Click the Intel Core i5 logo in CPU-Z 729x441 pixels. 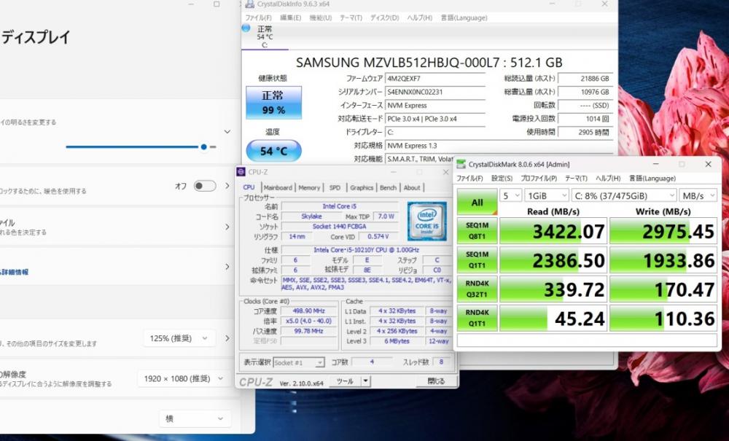[x=426, y=221]
